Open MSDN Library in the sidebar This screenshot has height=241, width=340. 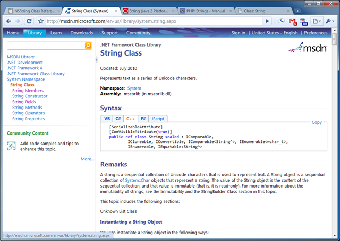pyautogui.click(x=21, y=57)
